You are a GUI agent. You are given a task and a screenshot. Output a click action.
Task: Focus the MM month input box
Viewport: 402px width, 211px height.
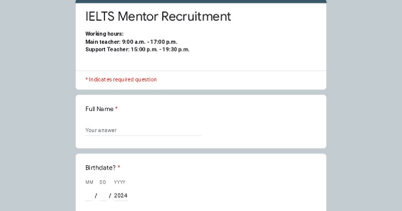click(x=89, y=195)
